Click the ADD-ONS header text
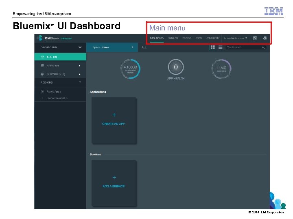This screenshot has width=293, height=219. (x=46, y=82)
